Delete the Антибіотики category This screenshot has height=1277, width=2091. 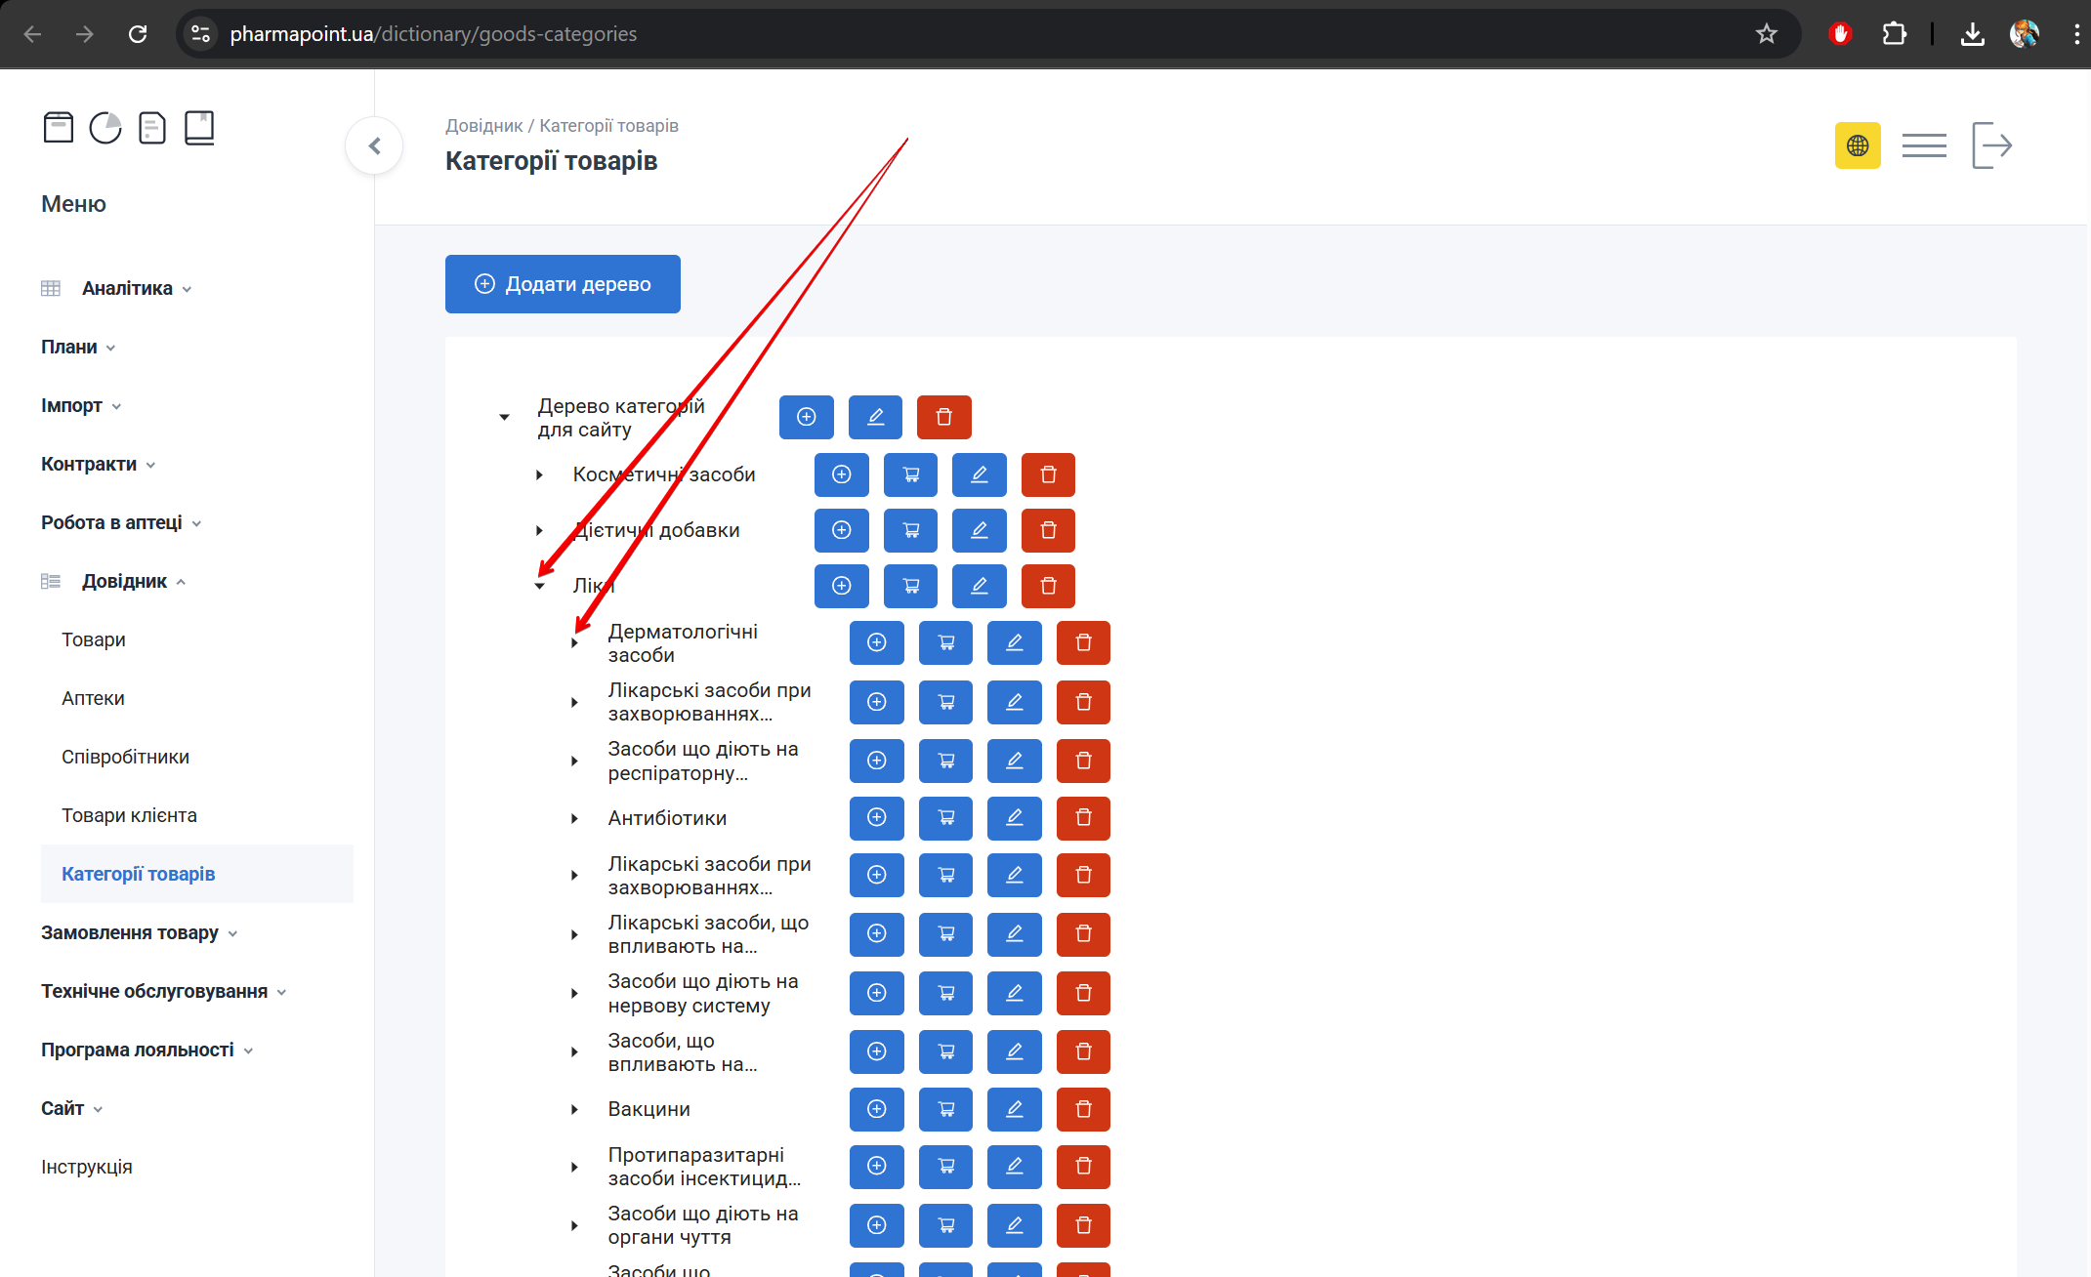(x=1083, y=818)
